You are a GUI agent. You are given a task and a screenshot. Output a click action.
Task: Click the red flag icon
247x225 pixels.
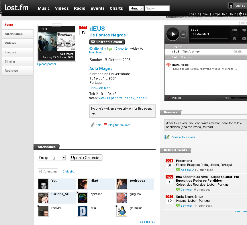coord(105,125)
